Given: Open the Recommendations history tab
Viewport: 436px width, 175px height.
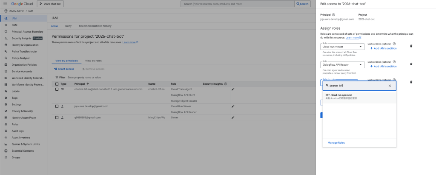Looking at the screenshot, I should click(95, 26).
